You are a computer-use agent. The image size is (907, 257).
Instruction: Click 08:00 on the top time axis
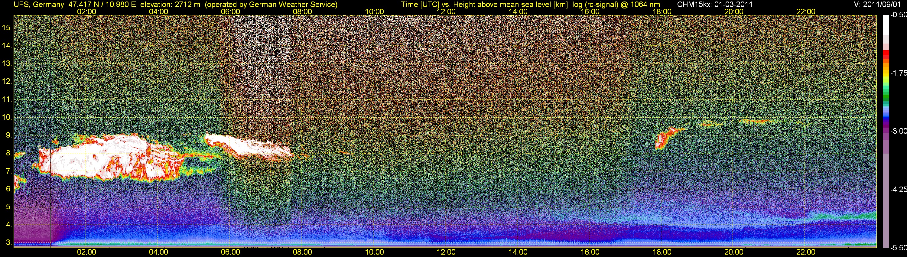click(302, 11)
